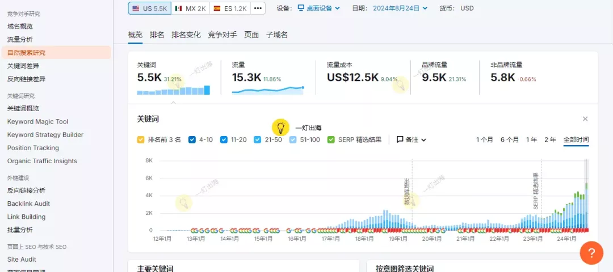Open Backlink Audit from sidebar
The height and width of the screenshot is (272, 613).
(28, 203)
